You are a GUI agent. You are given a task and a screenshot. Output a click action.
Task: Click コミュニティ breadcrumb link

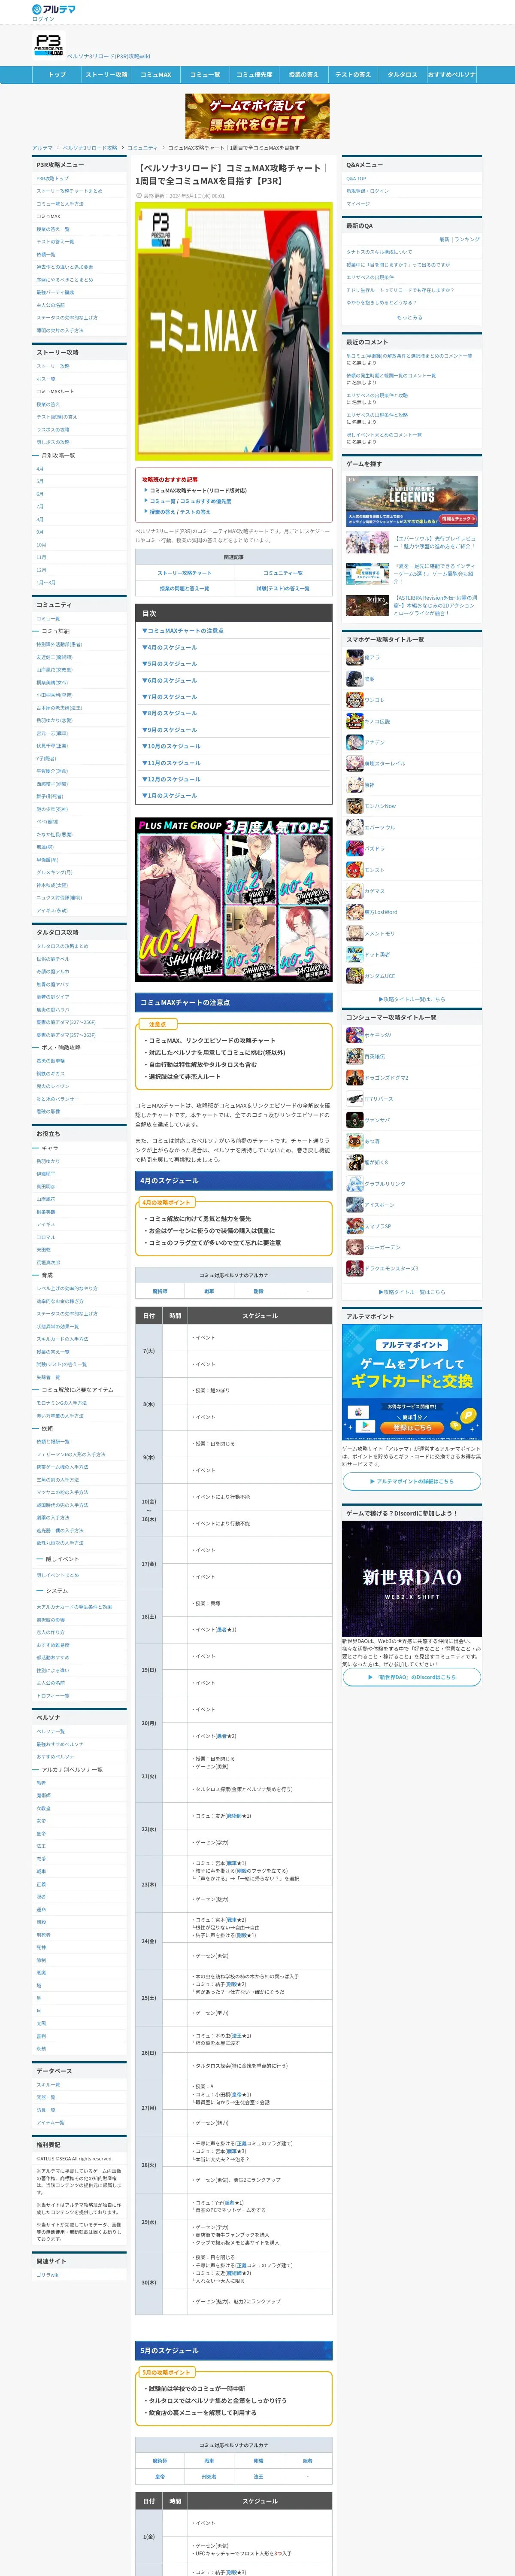143,148
